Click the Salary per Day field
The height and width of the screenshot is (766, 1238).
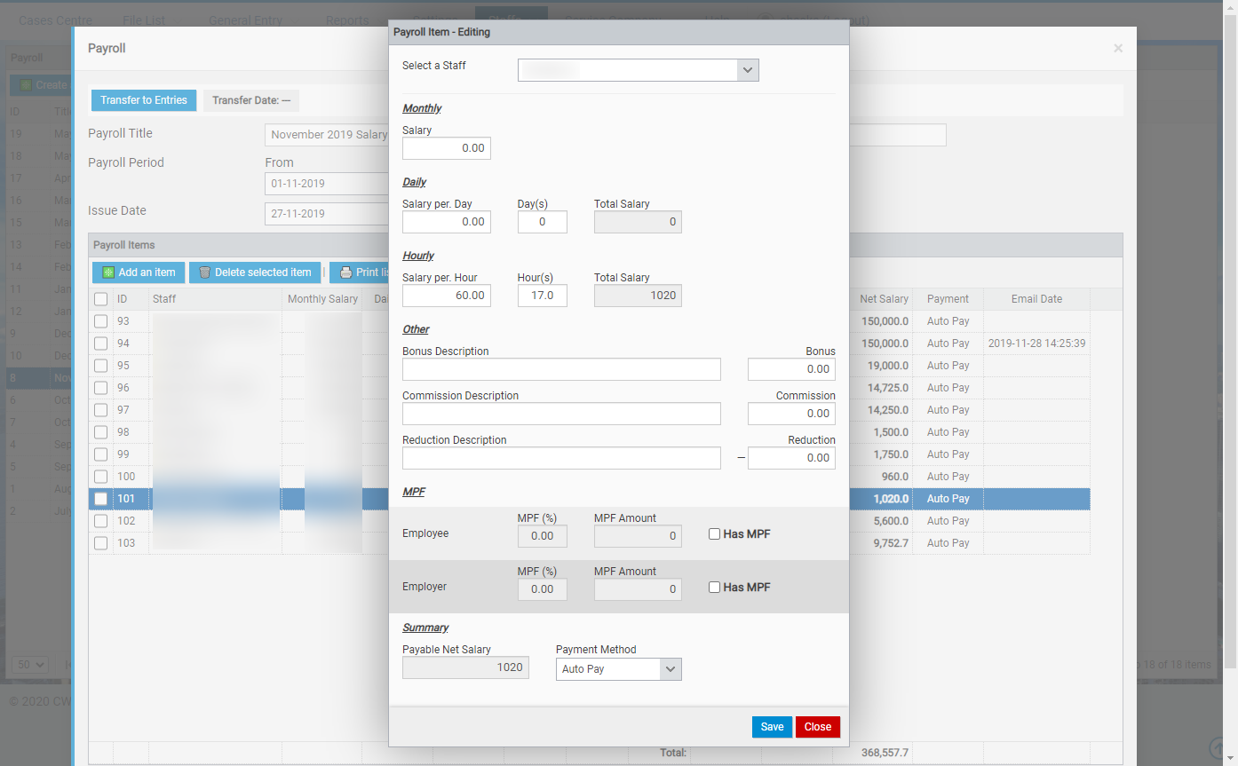pyautogui.click(x=447, y=222)
